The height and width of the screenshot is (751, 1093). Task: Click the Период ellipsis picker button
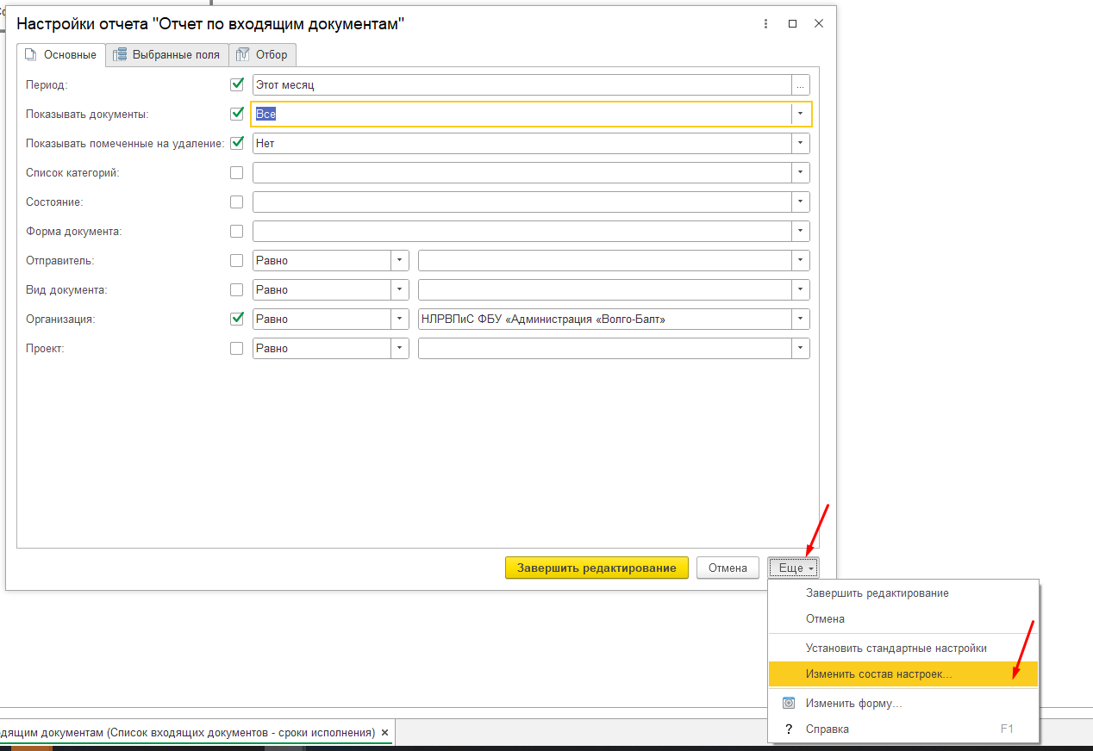pos(801,85)
